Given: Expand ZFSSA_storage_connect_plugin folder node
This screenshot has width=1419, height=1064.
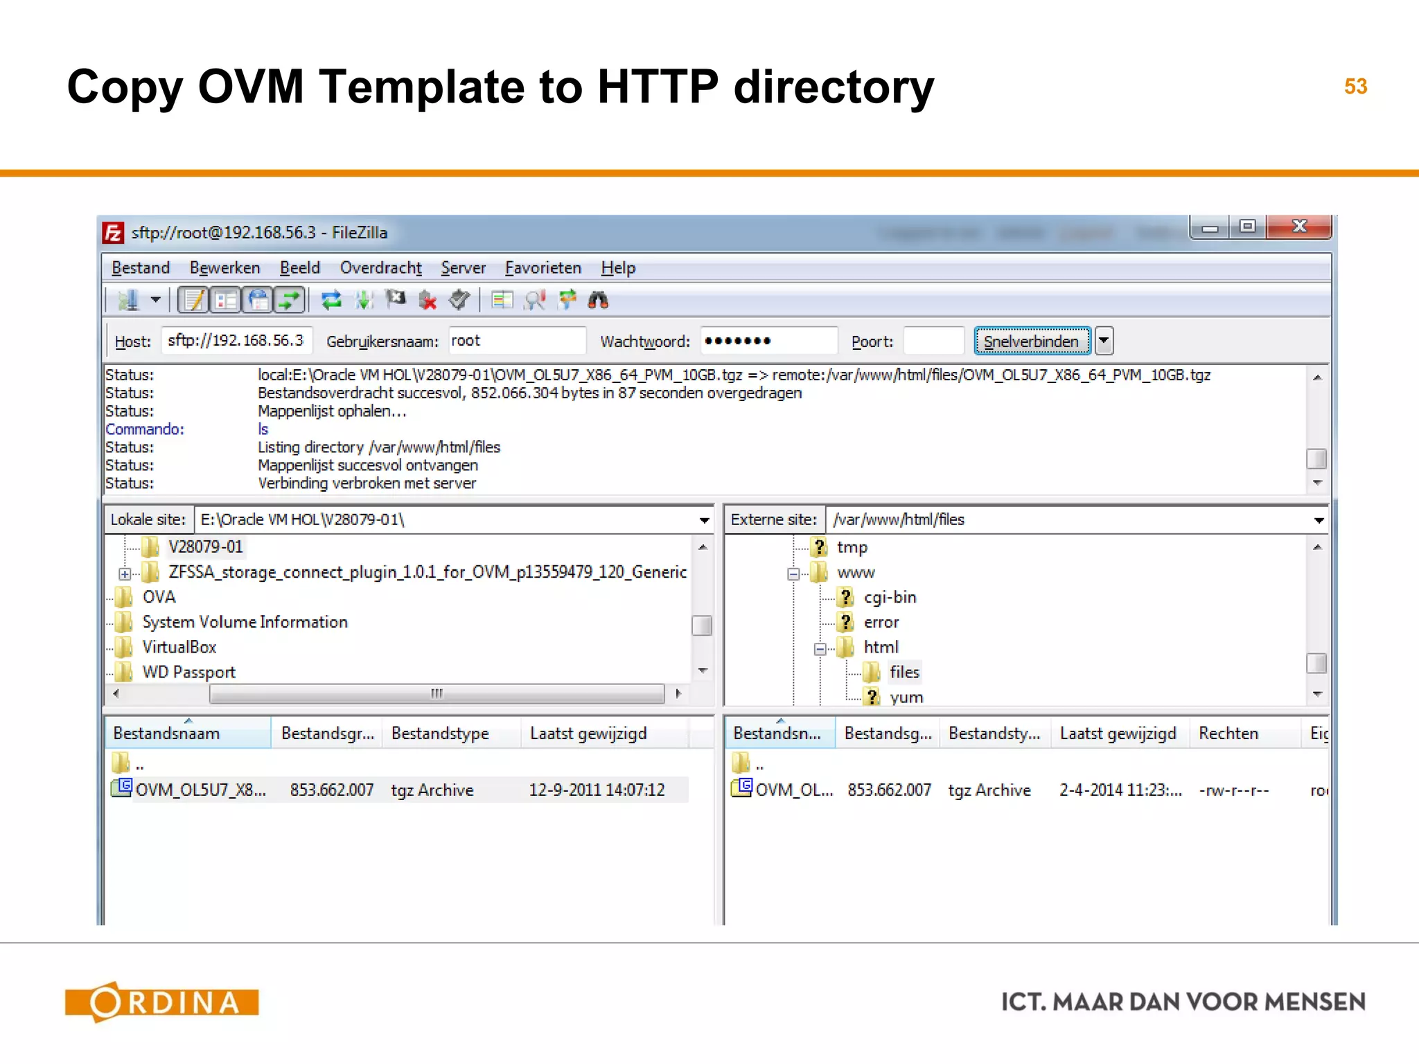Looking at the screenshot, I should pyautogui.click(x=125, y=574).
